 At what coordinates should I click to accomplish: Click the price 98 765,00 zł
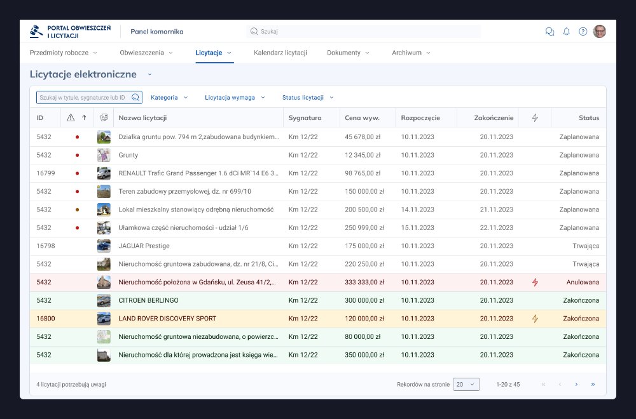(363, 173)
